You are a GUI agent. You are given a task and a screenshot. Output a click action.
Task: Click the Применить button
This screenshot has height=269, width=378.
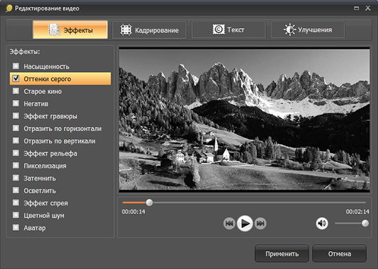[282, 254]
